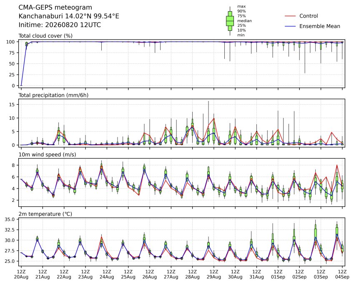Click the '6' wind speed axis tick

[13, 177]
